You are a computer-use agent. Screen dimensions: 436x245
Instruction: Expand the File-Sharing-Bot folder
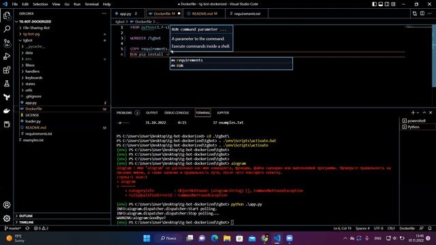[x=36, y=28]
